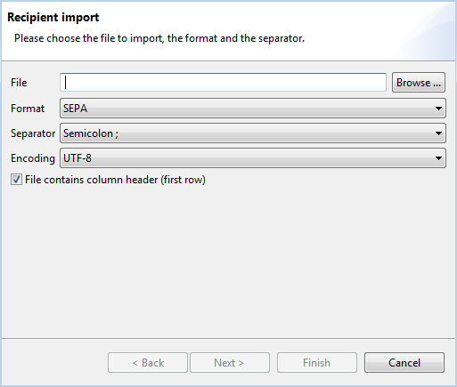
Task: Click the Separator dropdown arrow
Action: coord(438,133)
